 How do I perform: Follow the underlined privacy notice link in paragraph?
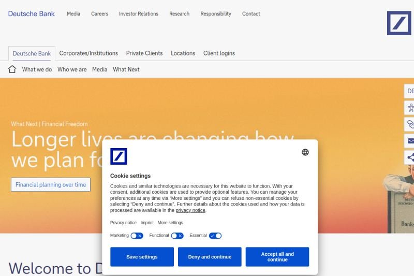coord(190,210)
